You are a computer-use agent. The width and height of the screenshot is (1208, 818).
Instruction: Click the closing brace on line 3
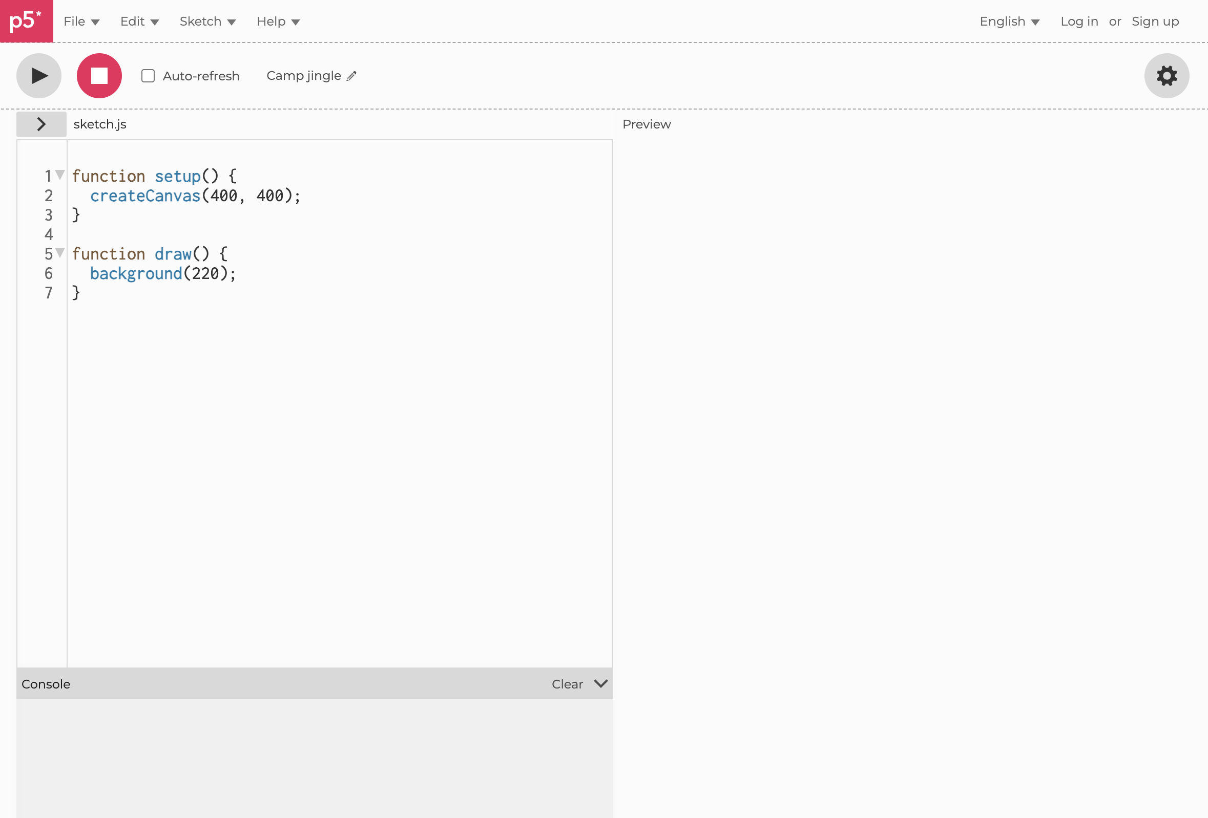76,215
